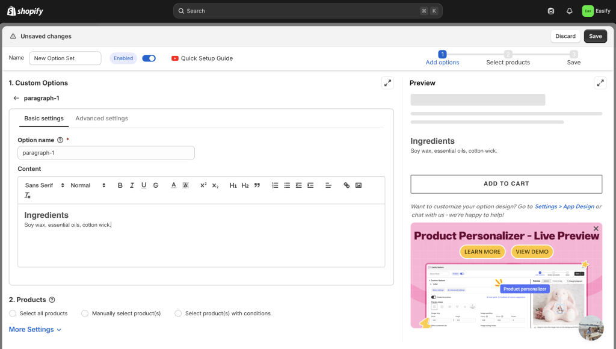
Task: Click the blockquote icon in toolbar
Action: pyautogui.click(x=257, y=185)
